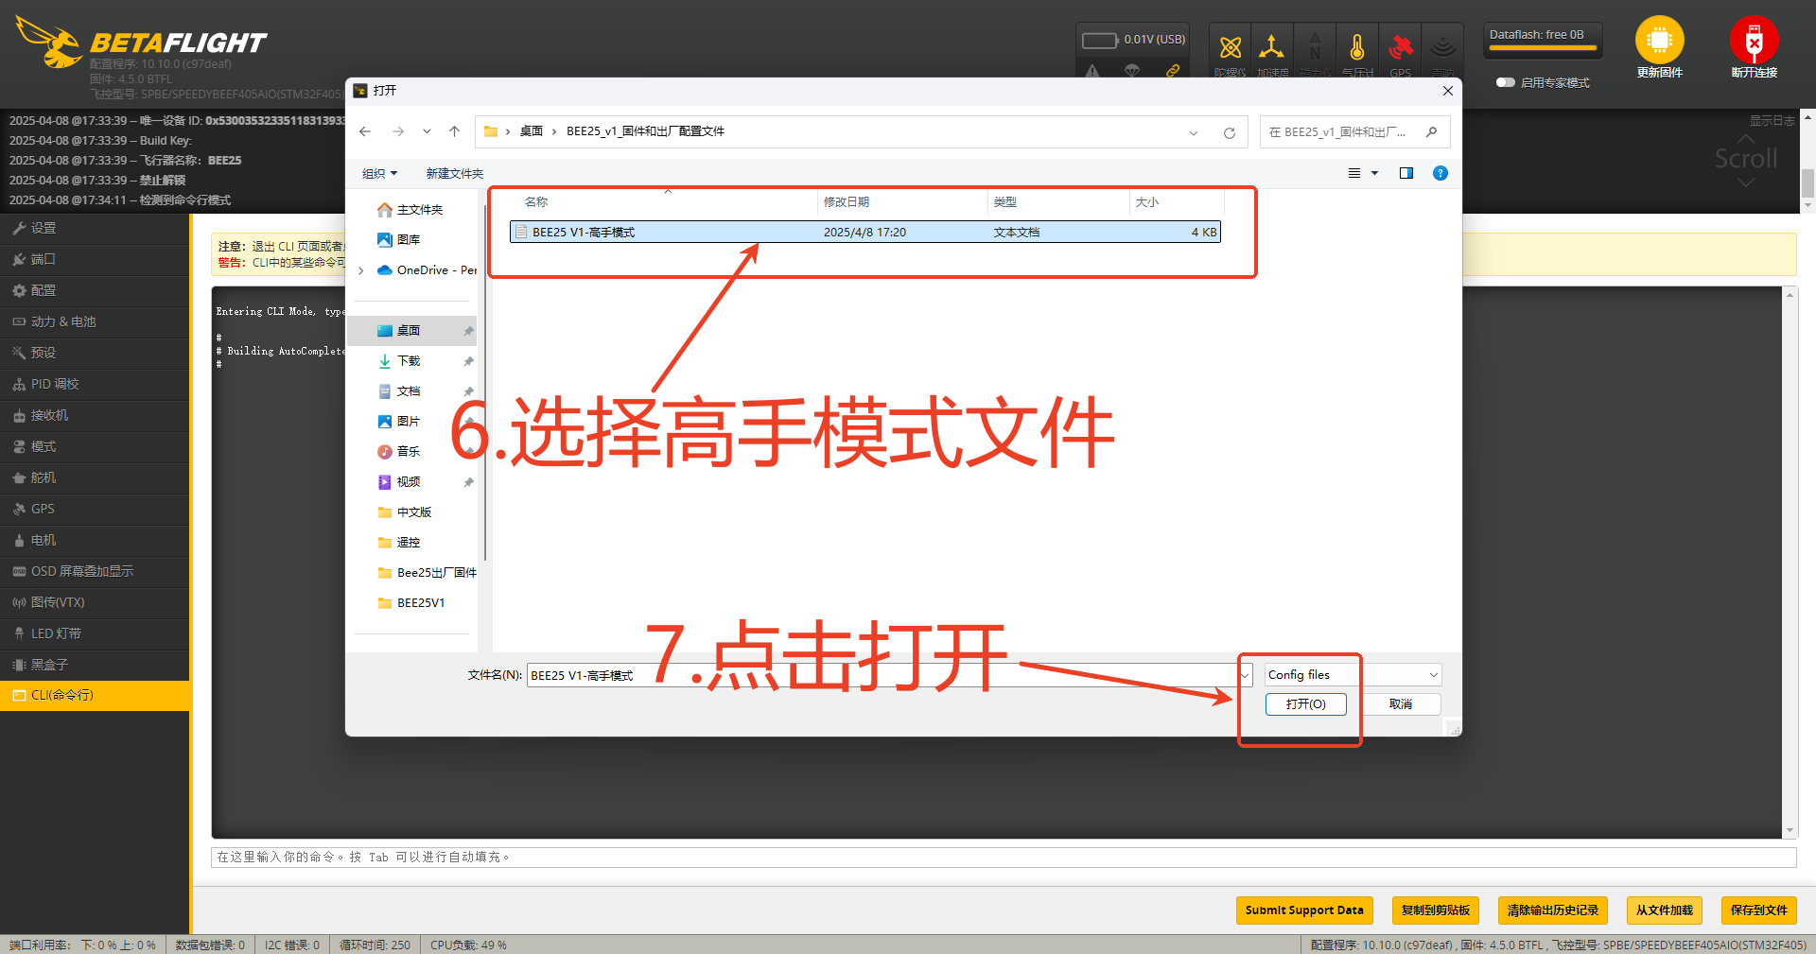
Task: Click Load from file (从文件加载)
Action: point(1665,911)
